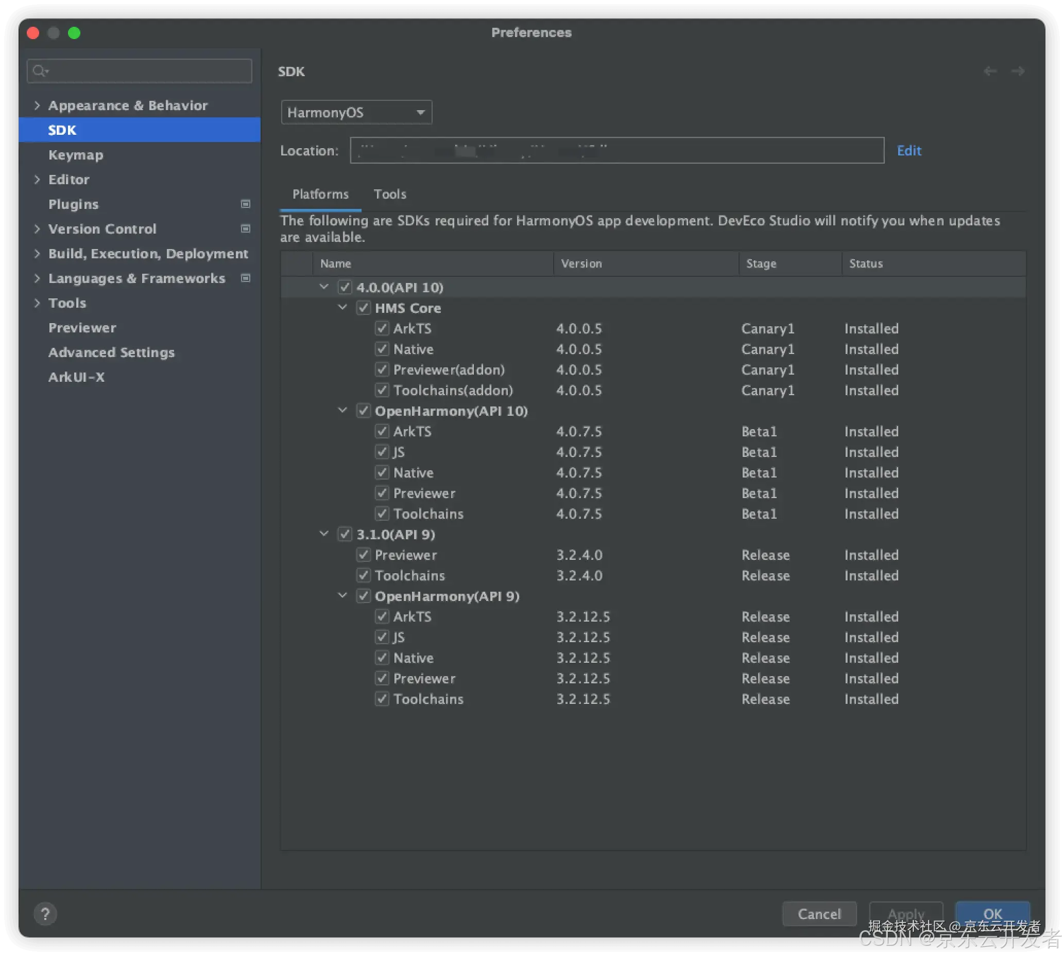Open Keymap settings
This screenshot has height=956, width=1064.
click(76, 155)
